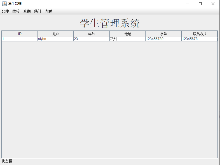The height and width of the screenshot is (165, 220).
Task: Select the 地址 column header
Action: point(128,34)
